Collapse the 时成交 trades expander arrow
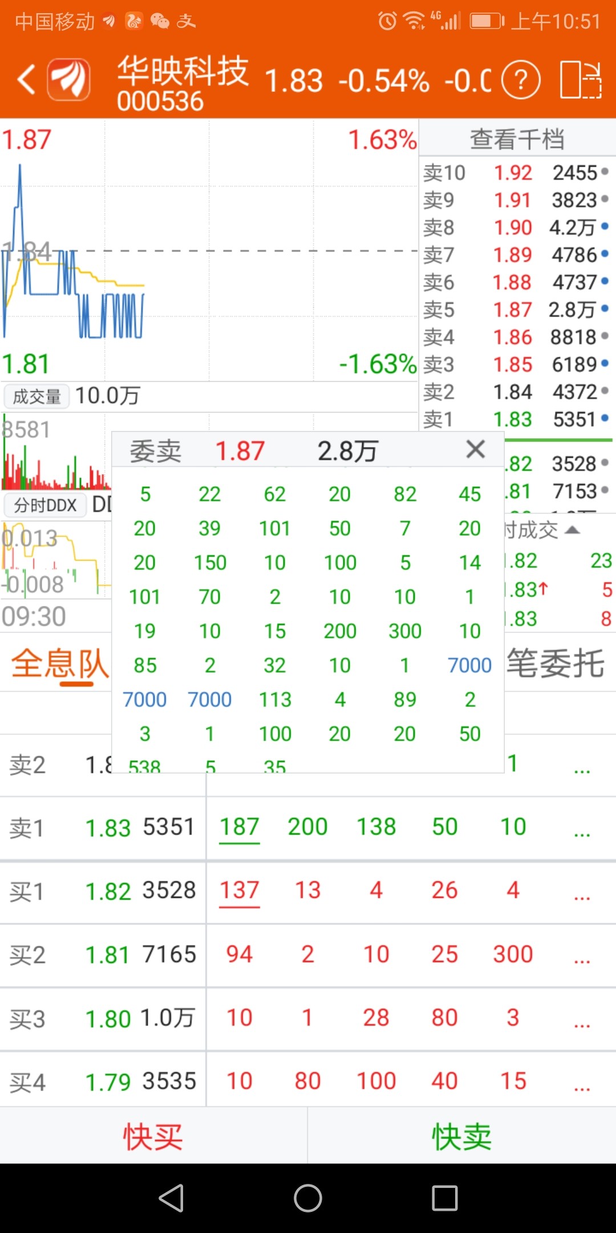 pyautogui.click(x=572, y=530)
